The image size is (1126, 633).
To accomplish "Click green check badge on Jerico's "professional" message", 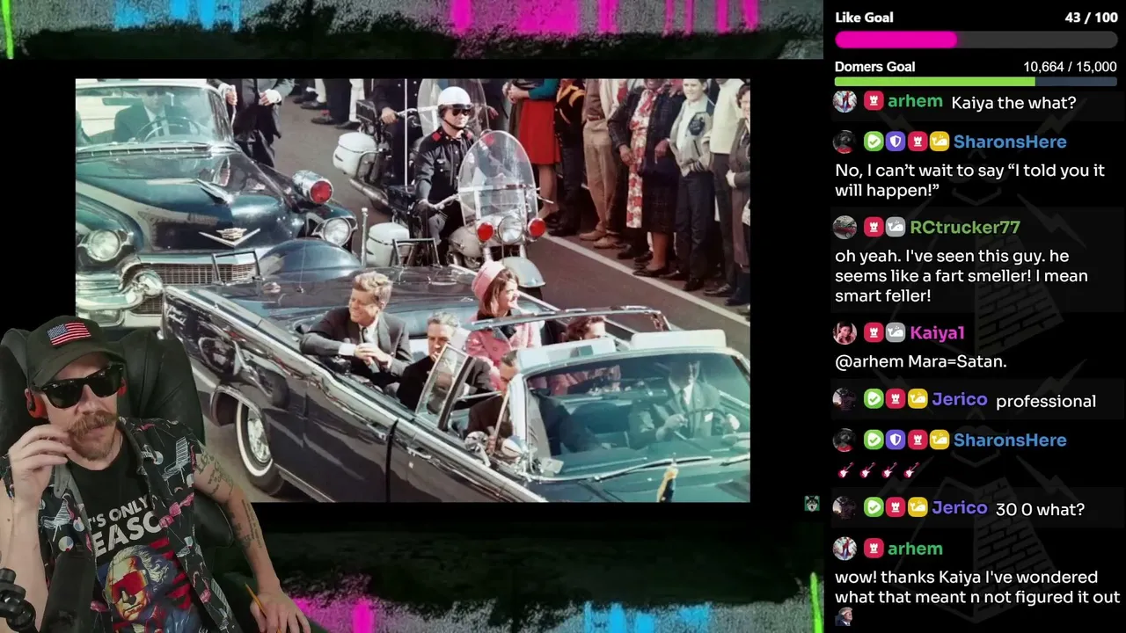I will click(x=874, y=399).
